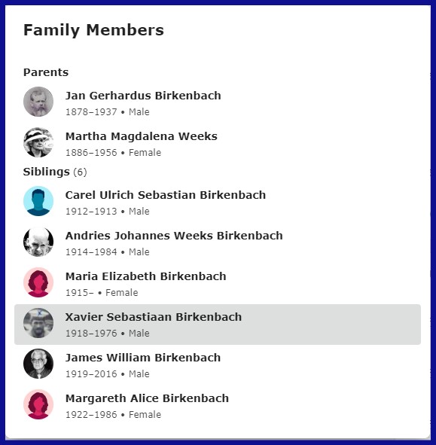Click the Parents section heading

pyautogui.click(x=46, y=72)
